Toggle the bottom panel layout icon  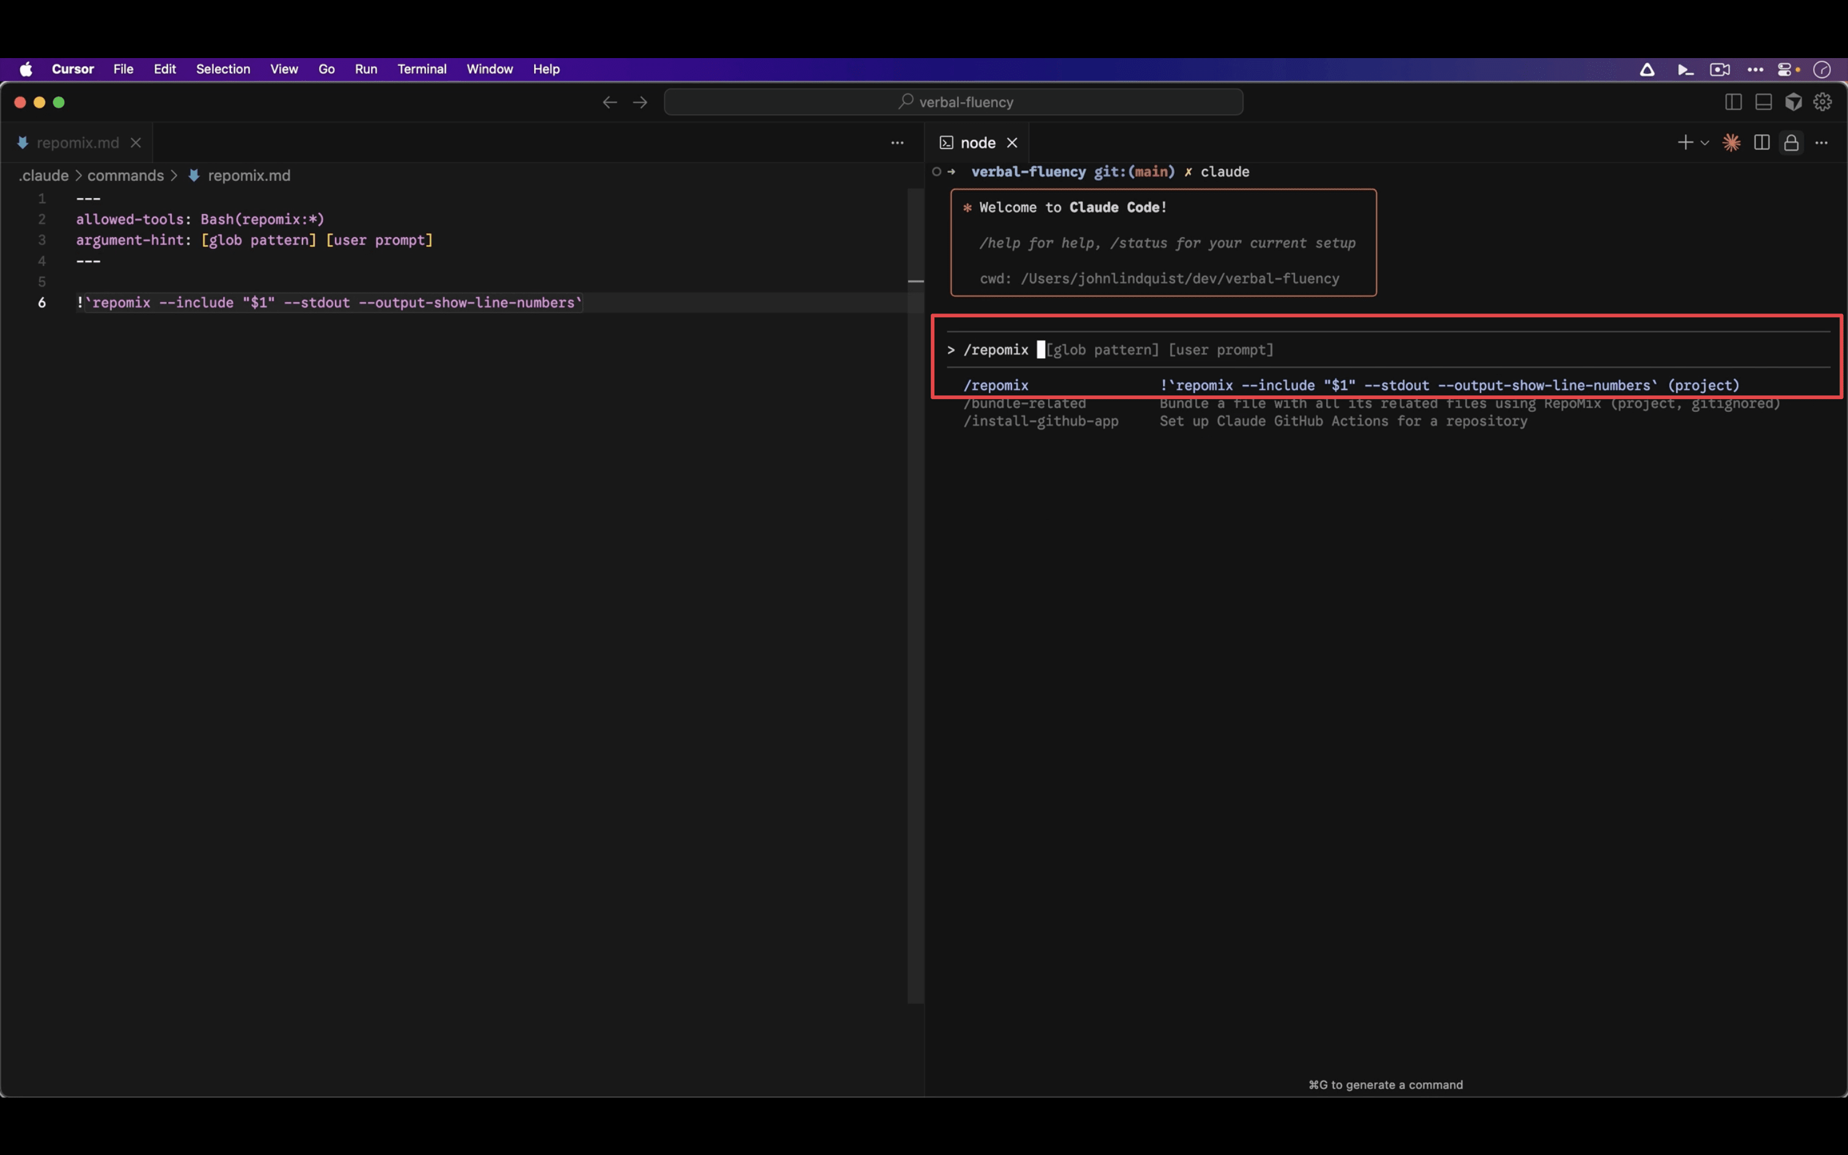(x=1763, y=103)
